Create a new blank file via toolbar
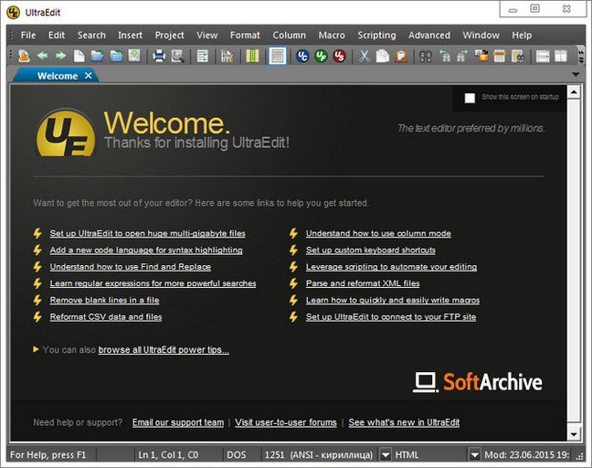This screenshot has height=468, width=592. click(79, 56)
